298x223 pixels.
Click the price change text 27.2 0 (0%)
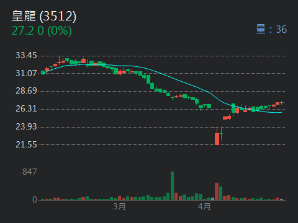pyautogui.click(x=42, y=31)
